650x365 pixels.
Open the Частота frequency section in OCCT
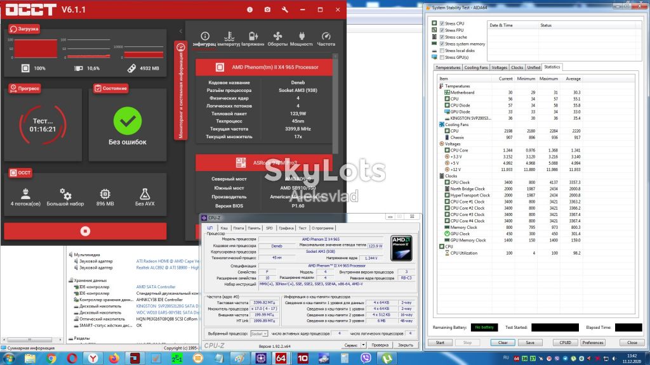click(x=326, y=39)
